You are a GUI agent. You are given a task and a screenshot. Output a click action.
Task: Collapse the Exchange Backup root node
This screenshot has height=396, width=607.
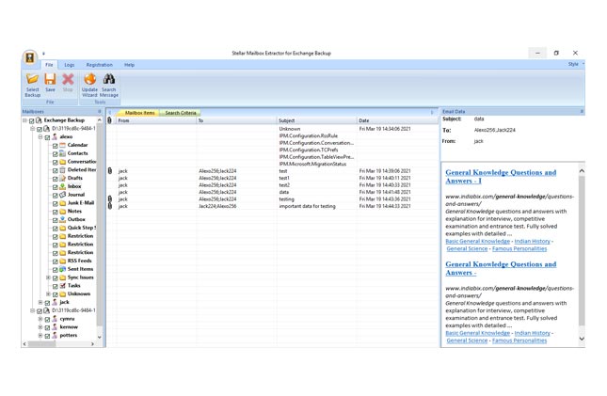(x=24, y=120)
